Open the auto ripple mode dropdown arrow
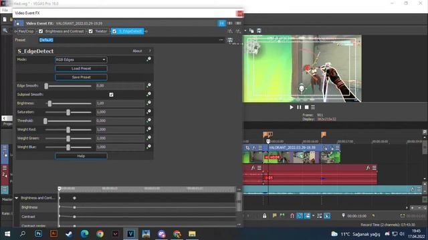428x240 pixels. (313, 216)
